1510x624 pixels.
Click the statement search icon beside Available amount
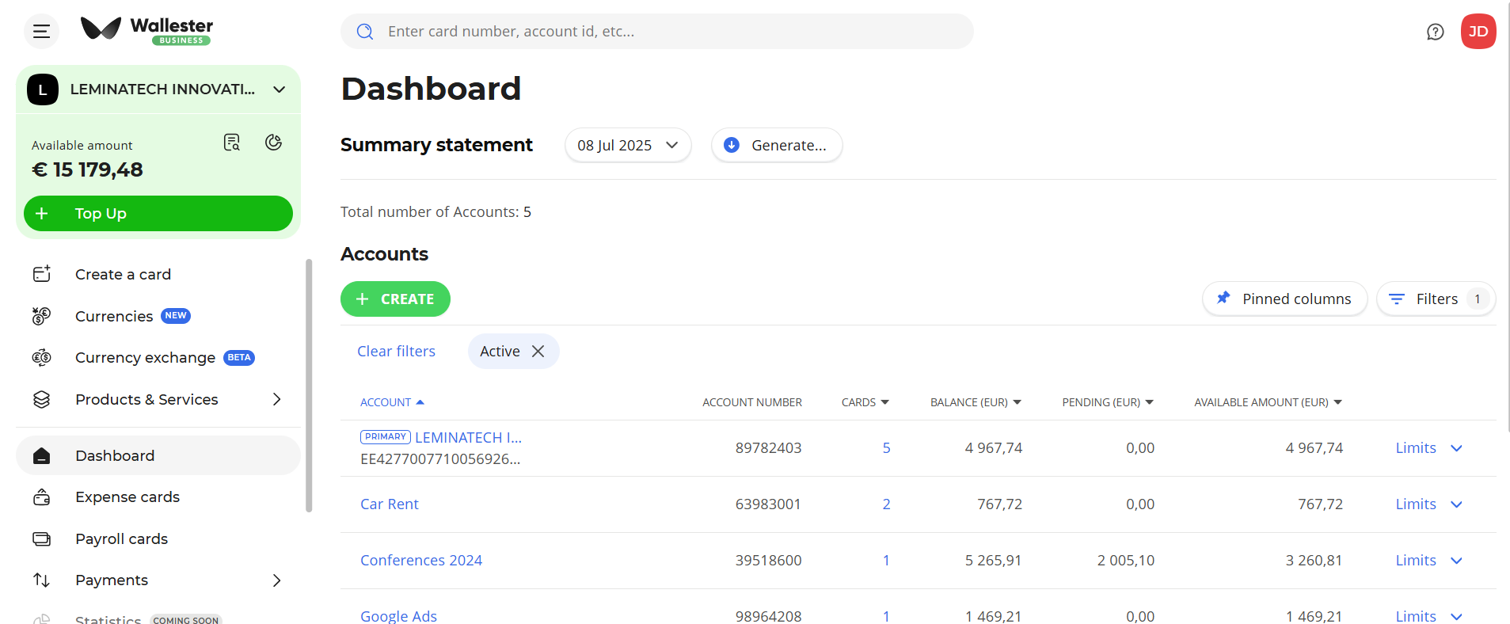(x=231, y=143)
